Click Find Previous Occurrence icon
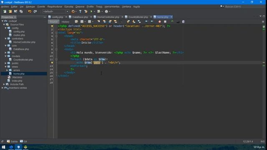The image size is (267, 150). [x=104, y=22]
